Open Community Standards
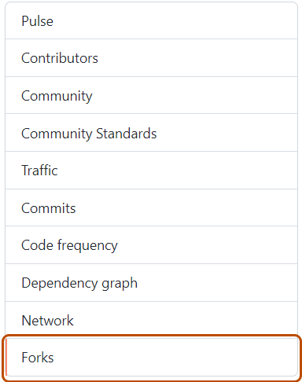 (151, 133)
